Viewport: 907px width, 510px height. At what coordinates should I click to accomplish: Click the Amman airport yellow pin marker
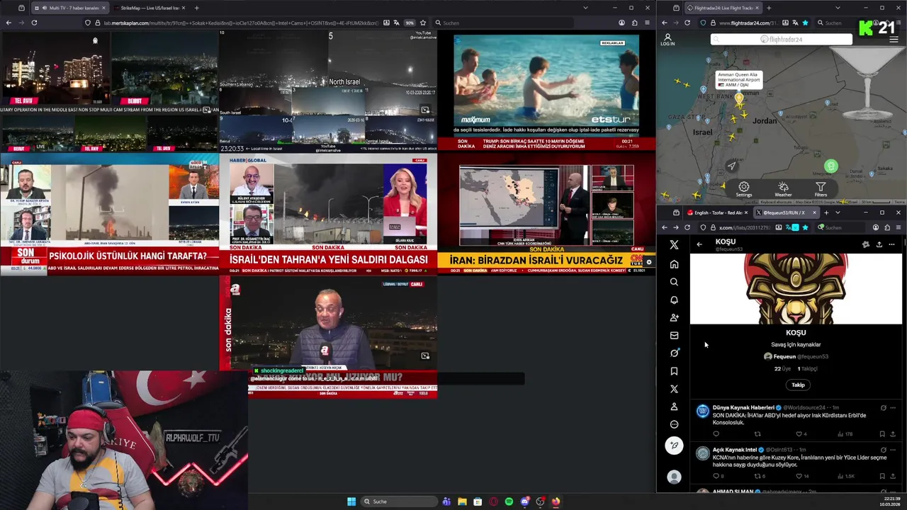(739, 99)
